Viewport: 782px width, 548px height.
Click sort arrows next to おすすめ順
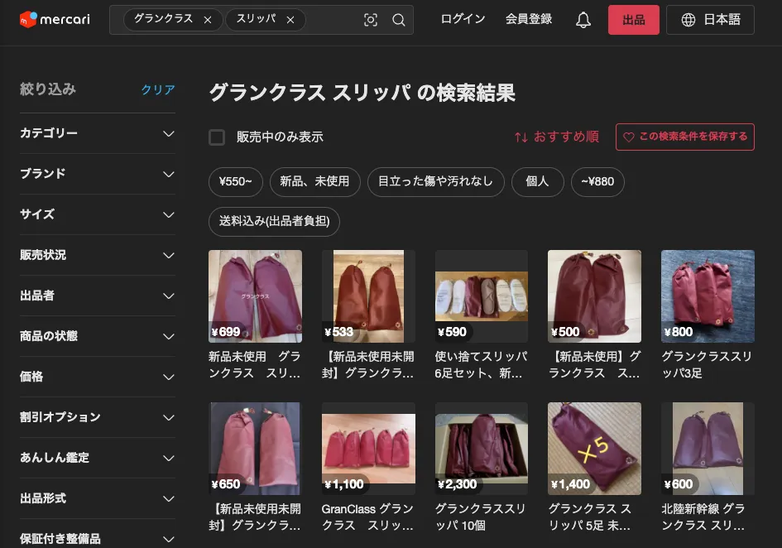[521, 137]
